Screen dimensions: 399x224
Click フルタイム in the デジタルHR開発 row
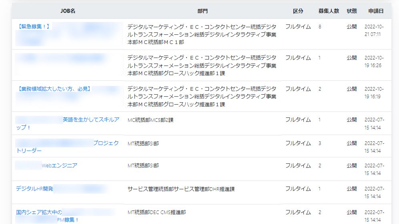point(298,189)
